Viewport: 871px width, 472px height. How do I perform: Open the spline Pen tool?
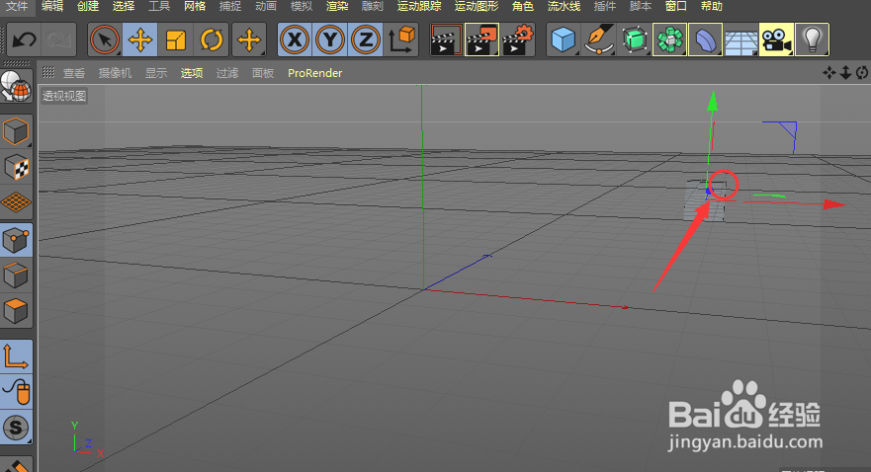(599, 39)
